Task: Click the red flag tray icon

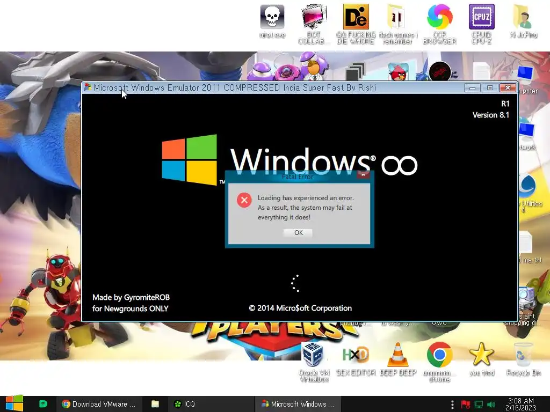Action: [x=466, y=404]
